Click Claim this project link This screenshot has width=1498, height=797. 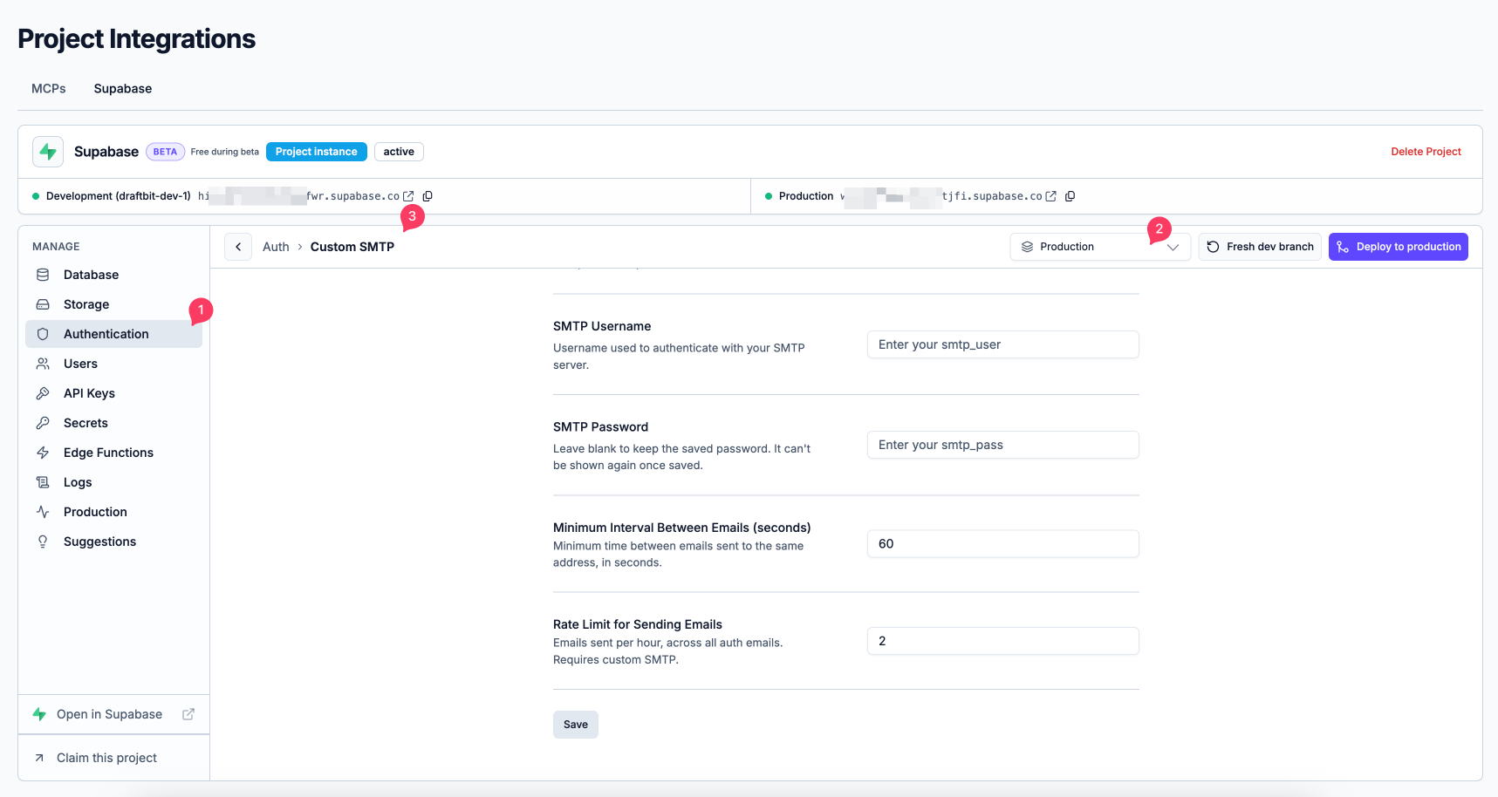tap(113, 758)
